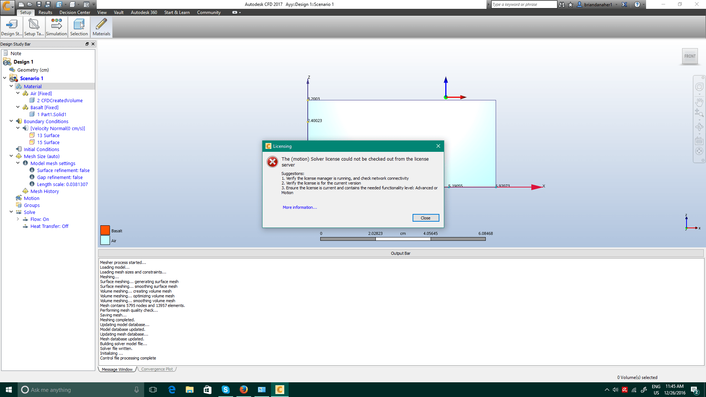Expand the Flow: On node

click(x=18, y=219)
